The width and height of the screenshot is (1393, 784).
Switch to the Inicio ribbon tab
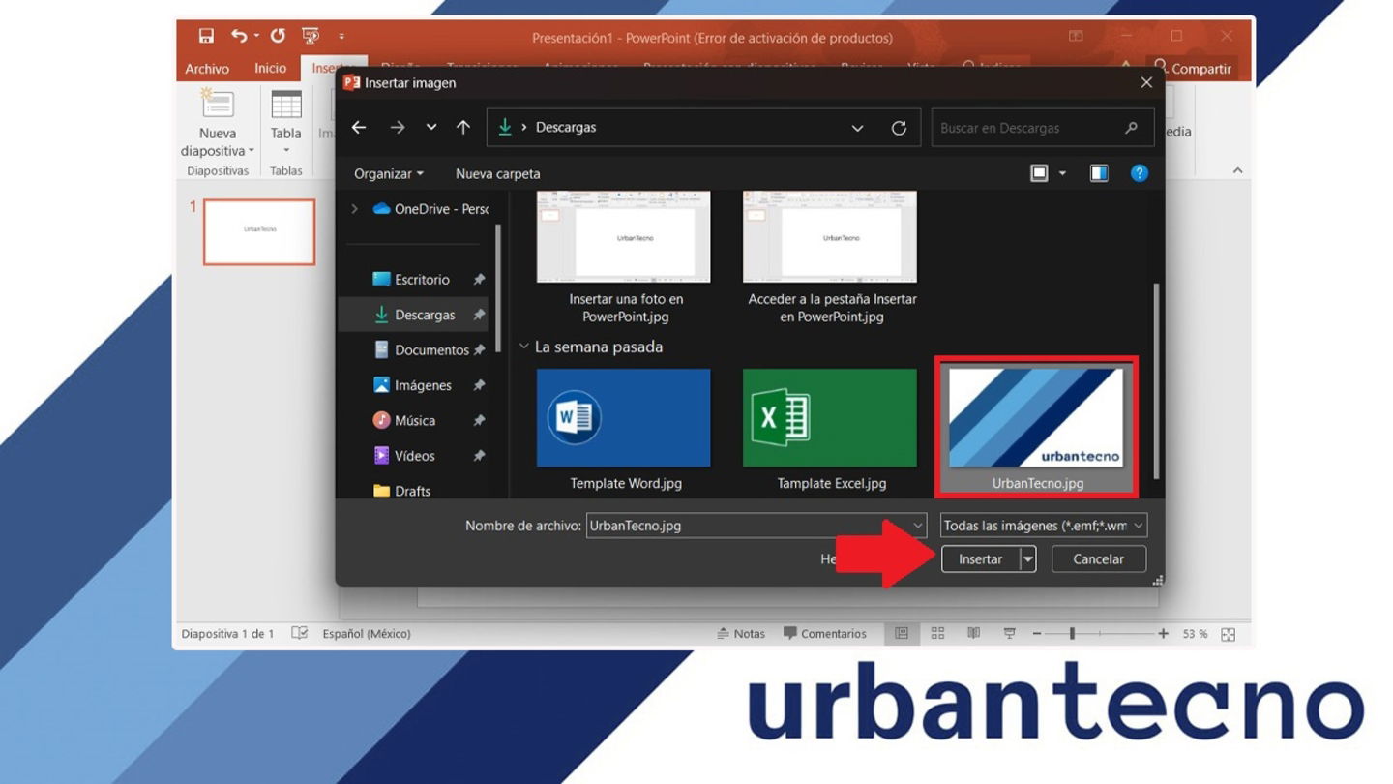[271, 68]
